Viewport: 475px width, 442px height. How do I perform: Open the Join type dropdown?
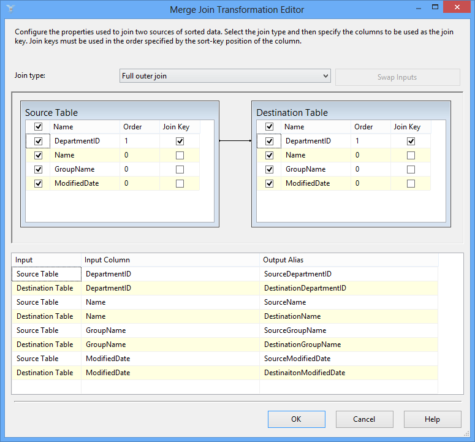pyautogui.click(x=225, y=76)
